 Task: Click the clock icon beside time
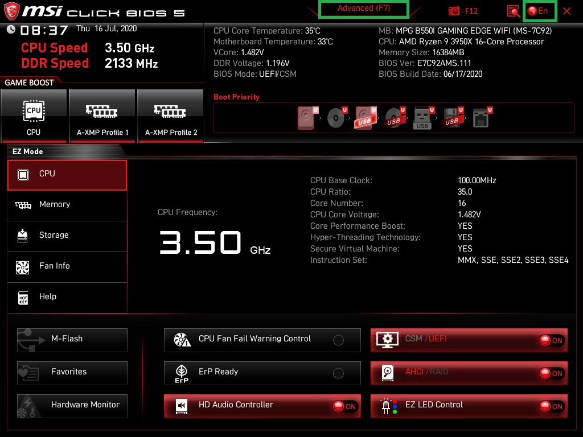pyautogui.click(x=11, y=30)
